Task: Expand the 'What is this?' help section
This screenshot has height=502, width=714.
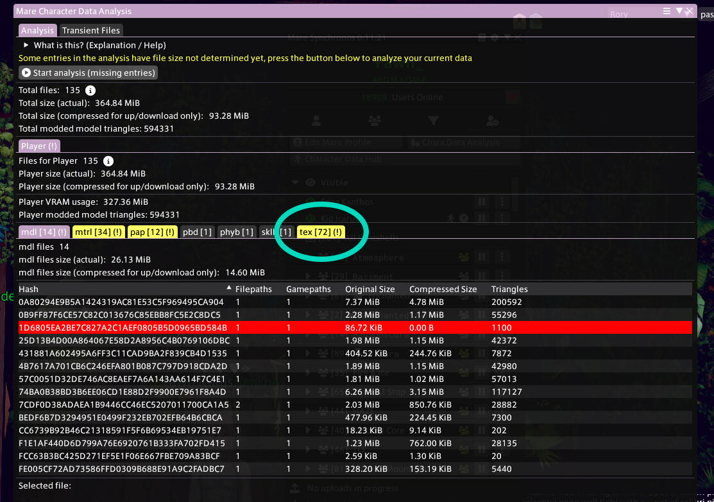Action: point(26,46)
